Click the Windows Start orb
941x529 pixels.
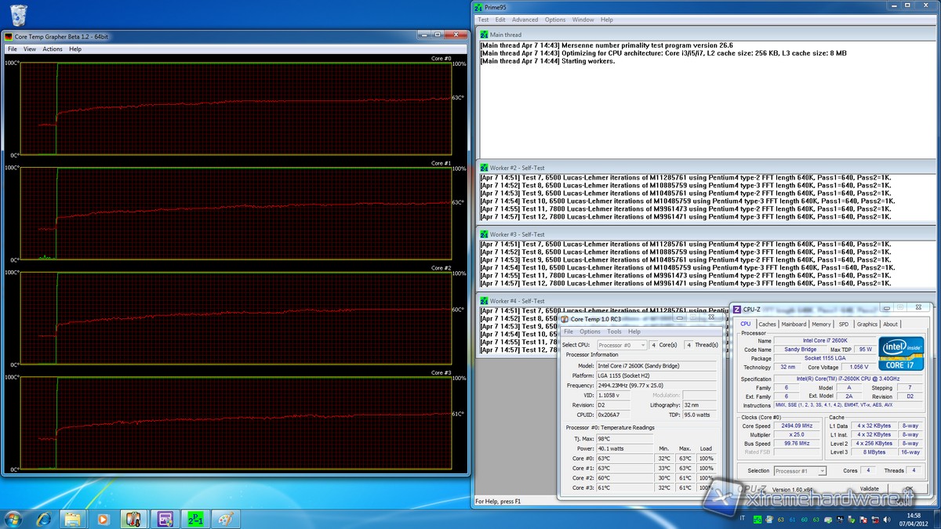(x=13, y=518)
